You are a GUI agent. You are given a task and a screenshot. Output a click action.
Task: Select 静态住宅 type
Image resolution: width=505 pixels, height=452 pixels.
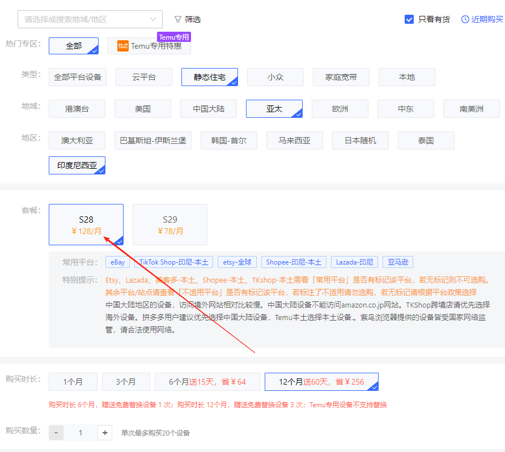pyautogui.click(x=210, y=77)
